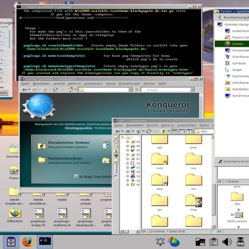Open the top sidebar icon in dev Konqueror

116,138
